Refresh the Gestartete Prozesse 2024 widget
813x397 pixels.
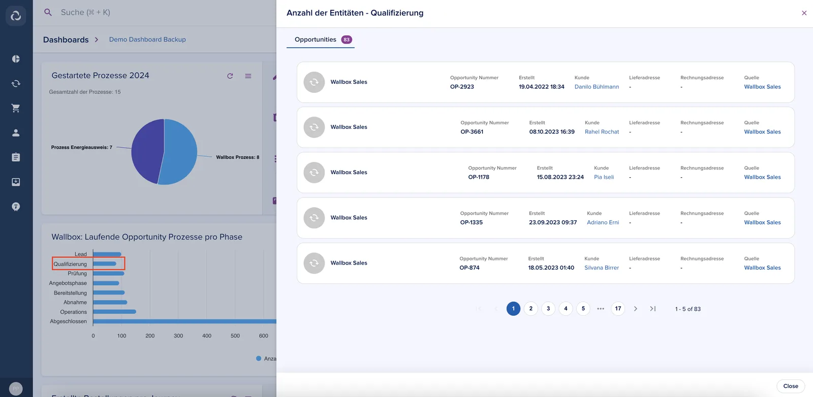[x=230, y=76]
